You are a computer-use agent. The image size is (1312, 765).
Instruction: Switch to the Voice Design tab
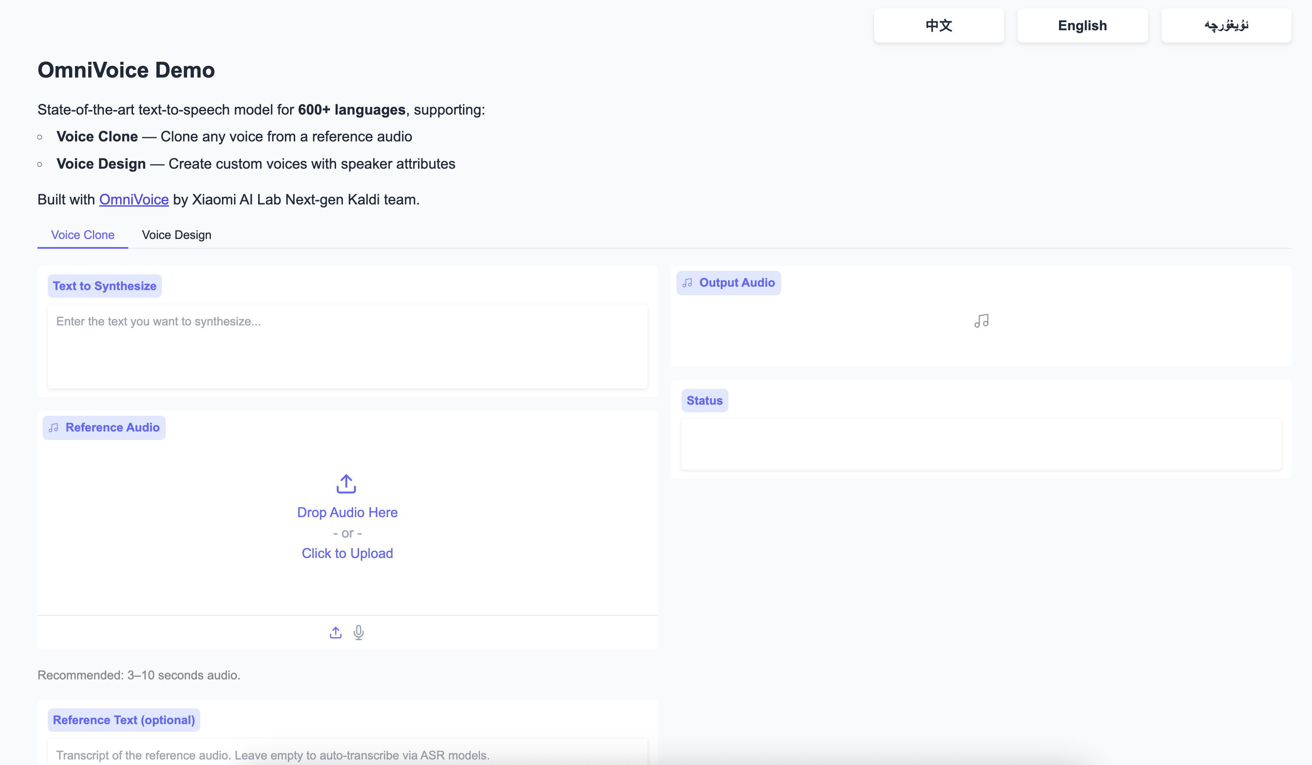pyautogui.click(x=176, y=235)
